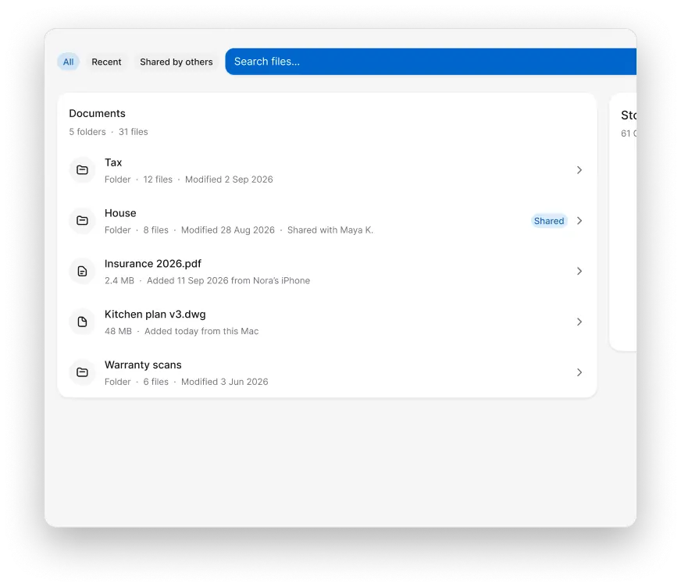The height and width of the screenshot is (587, 681).
Task: Switch to the Recent filter tab
Action: tap(106, 62)
